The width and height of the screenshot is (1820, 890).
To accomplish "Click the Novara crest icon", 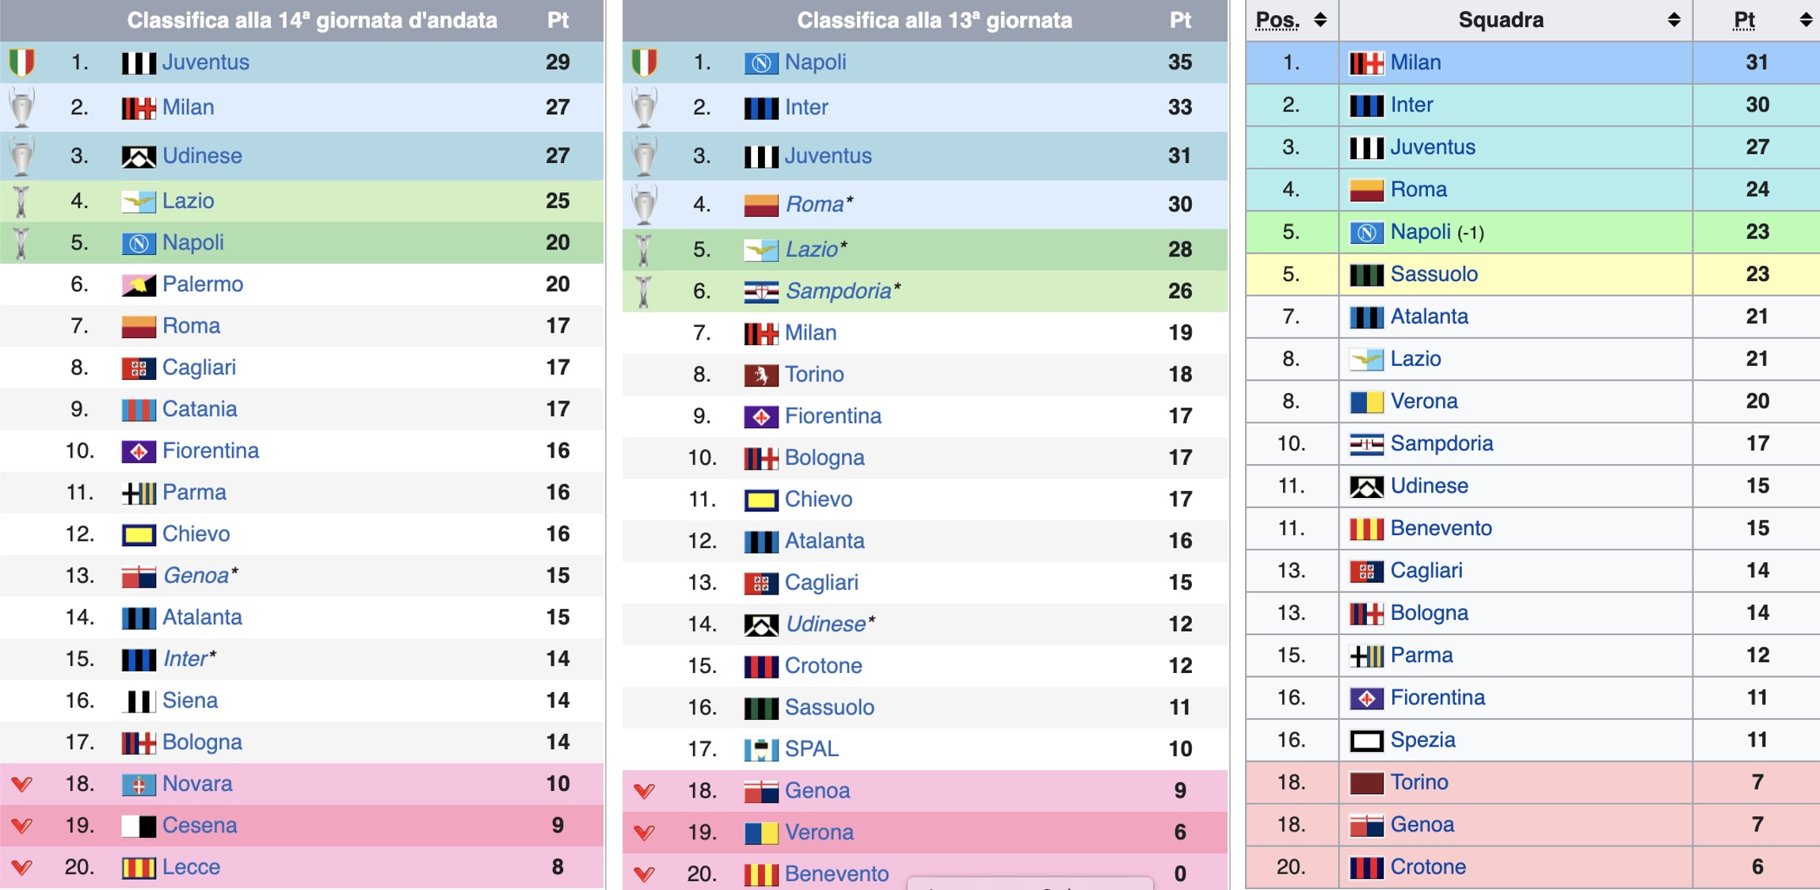I will [138, 785].
